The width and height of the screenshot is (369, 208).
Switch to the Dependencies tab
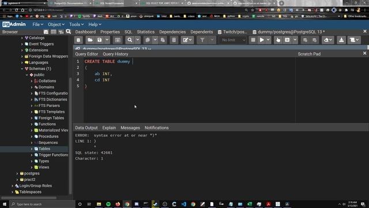point(172,32)
